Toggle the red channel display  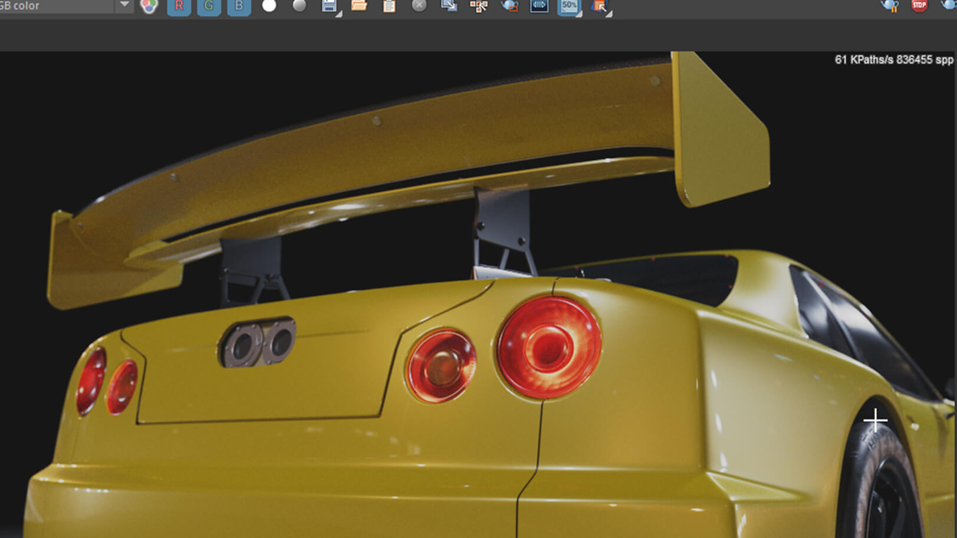click(179, 6)
